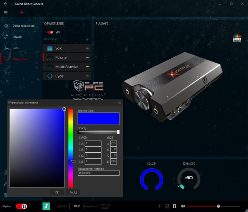Click the SZYBKOŚĆ speed dial
This screenshot has width=248, height=212.
pyautogui.click(x=189, y=179)
